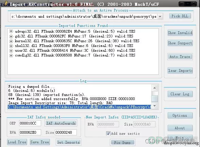Expand the shell32.dll import node
Viewport: 200px width, 147px height.
tap(11, 46)
